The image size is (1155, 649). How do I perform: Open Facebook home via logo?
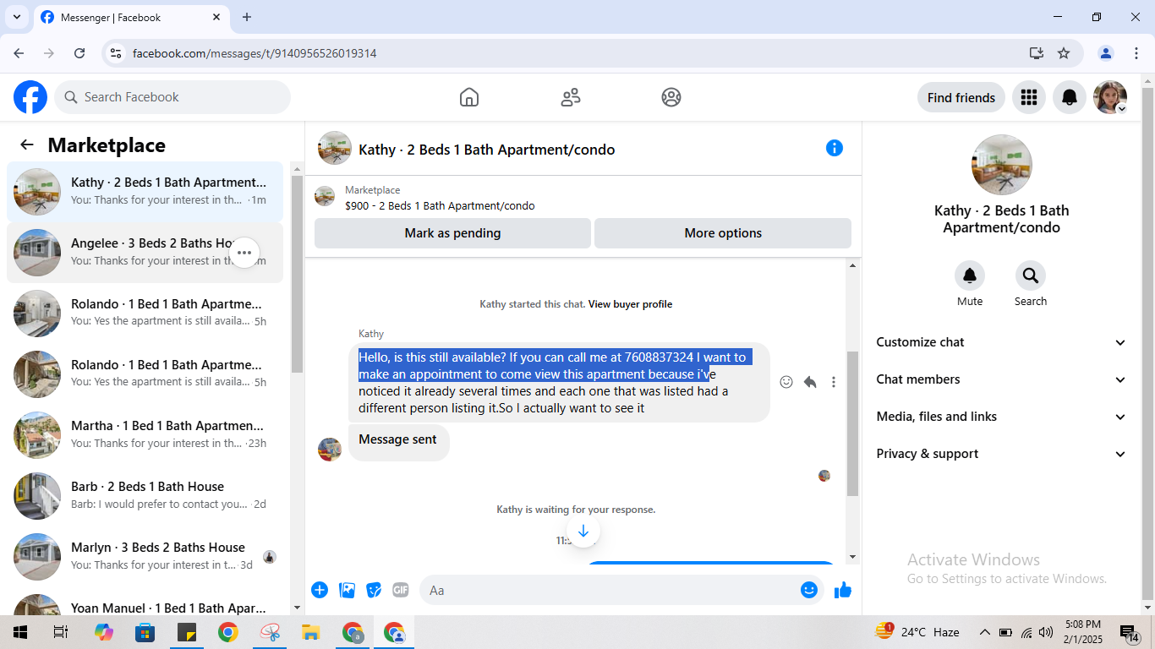point(30,97)
